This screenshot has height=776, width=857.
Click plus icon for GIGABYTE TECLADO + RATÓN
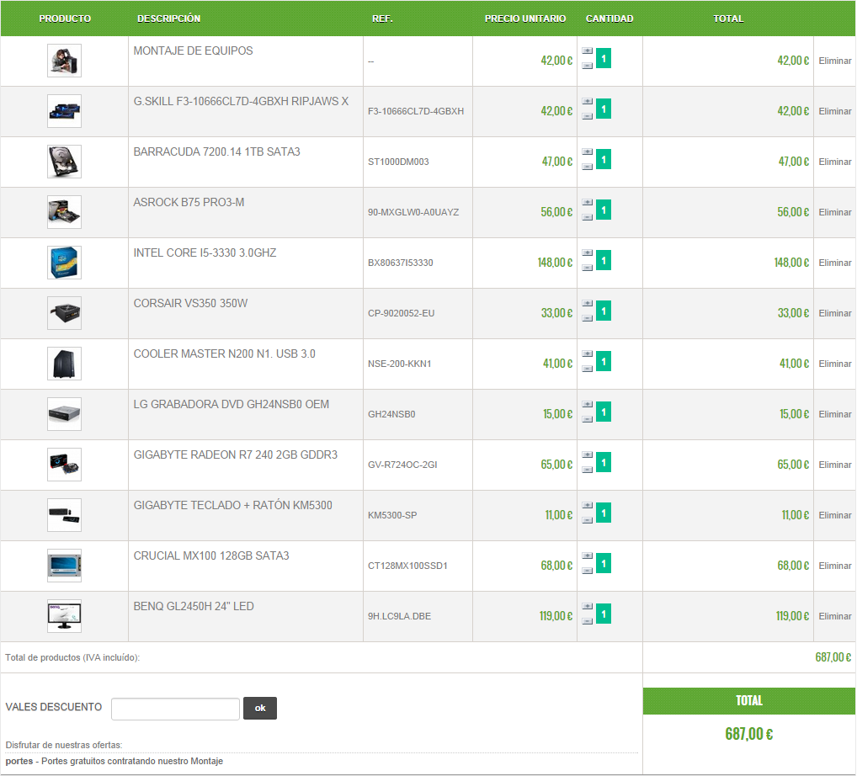(x=587, y=506)
